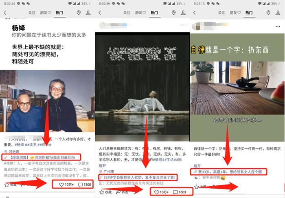Open the 1300 comments icon on the 杨绛 post
This screenshot has height=198, width=285.
80,185
